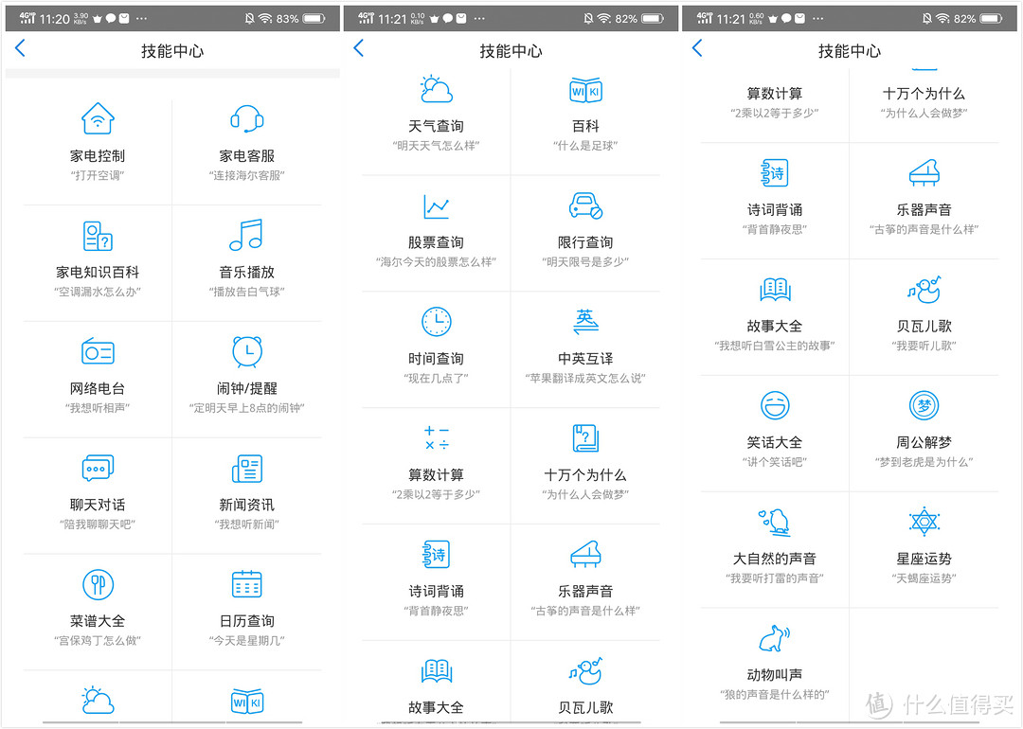1023x729 pixels.
Task: Tap the example phrase "我想听新闻"
Action: 246,525
